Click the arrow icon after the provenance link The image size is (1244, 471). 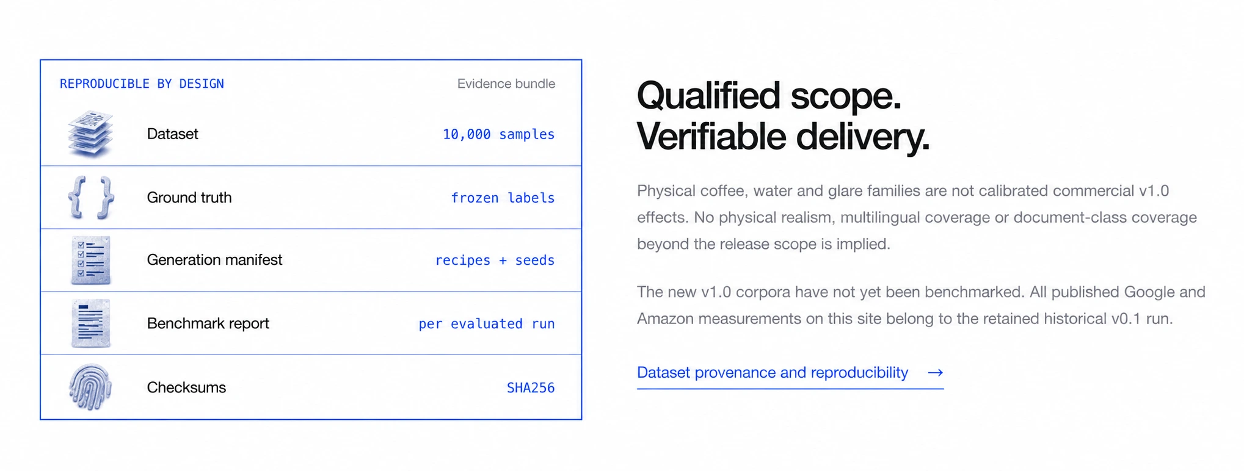pos(935,372)
